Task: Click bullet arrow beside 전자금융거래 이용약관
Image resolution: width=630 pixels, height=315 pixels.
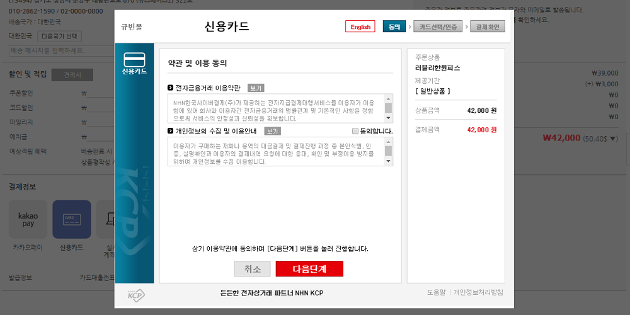Action: click(x=171, y=88)
